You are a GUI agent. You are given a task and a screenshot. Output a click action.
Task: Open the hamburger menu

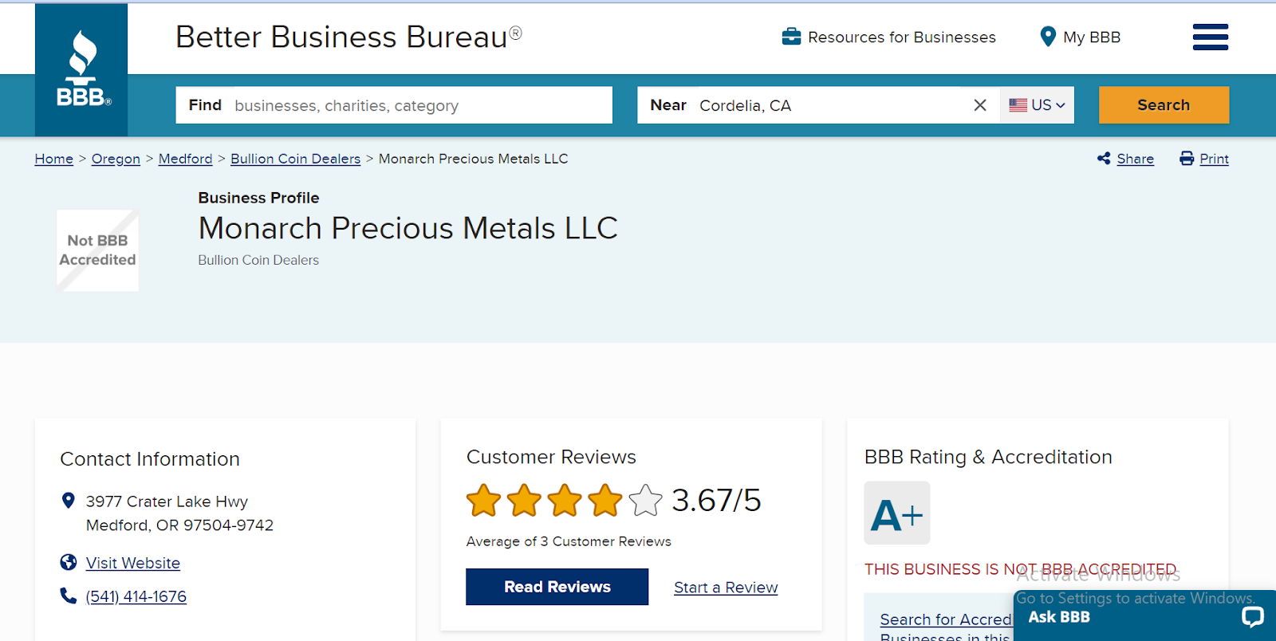tap(1210, 37)
